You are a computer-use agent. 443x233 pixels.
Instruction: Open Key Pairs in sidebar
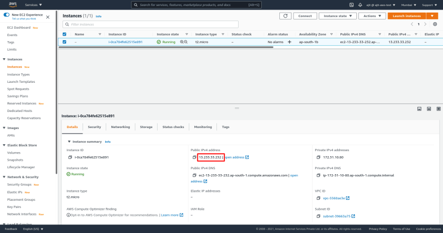pos(14,207)
